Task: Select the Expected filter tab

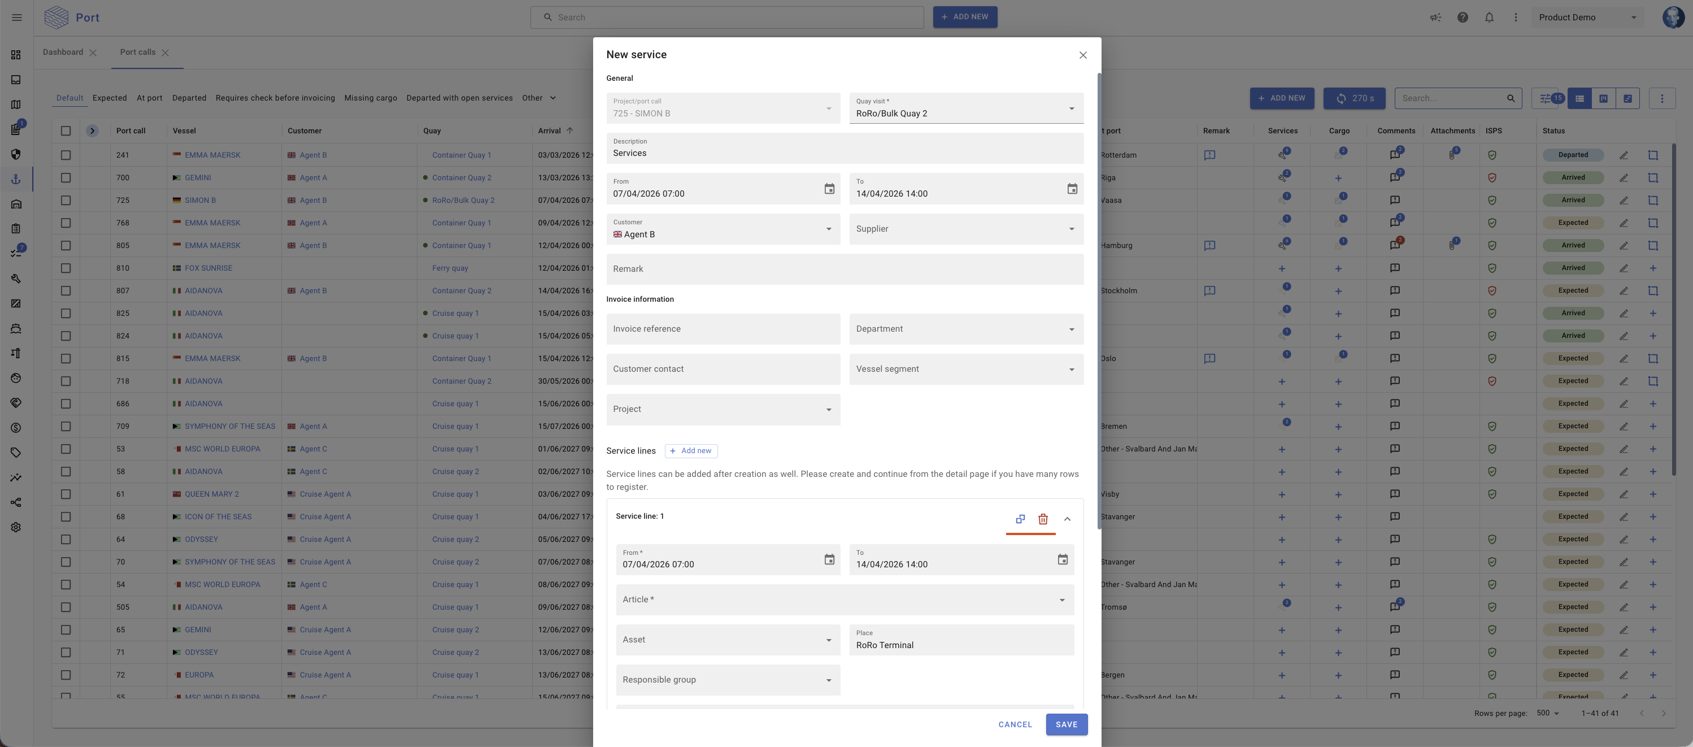Action: [x=109, y=98]
